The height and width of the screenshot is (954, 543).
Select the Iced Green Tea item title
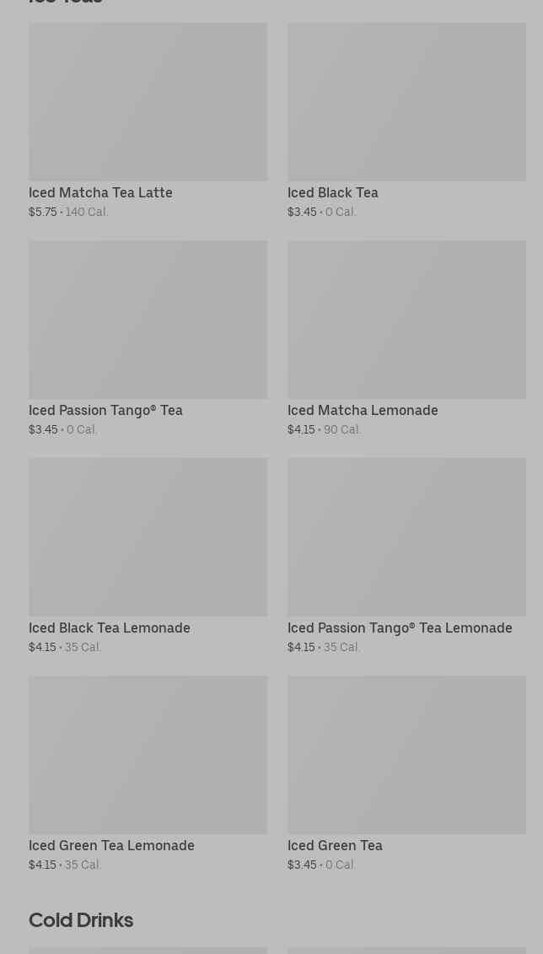click(x=335, y=845)
